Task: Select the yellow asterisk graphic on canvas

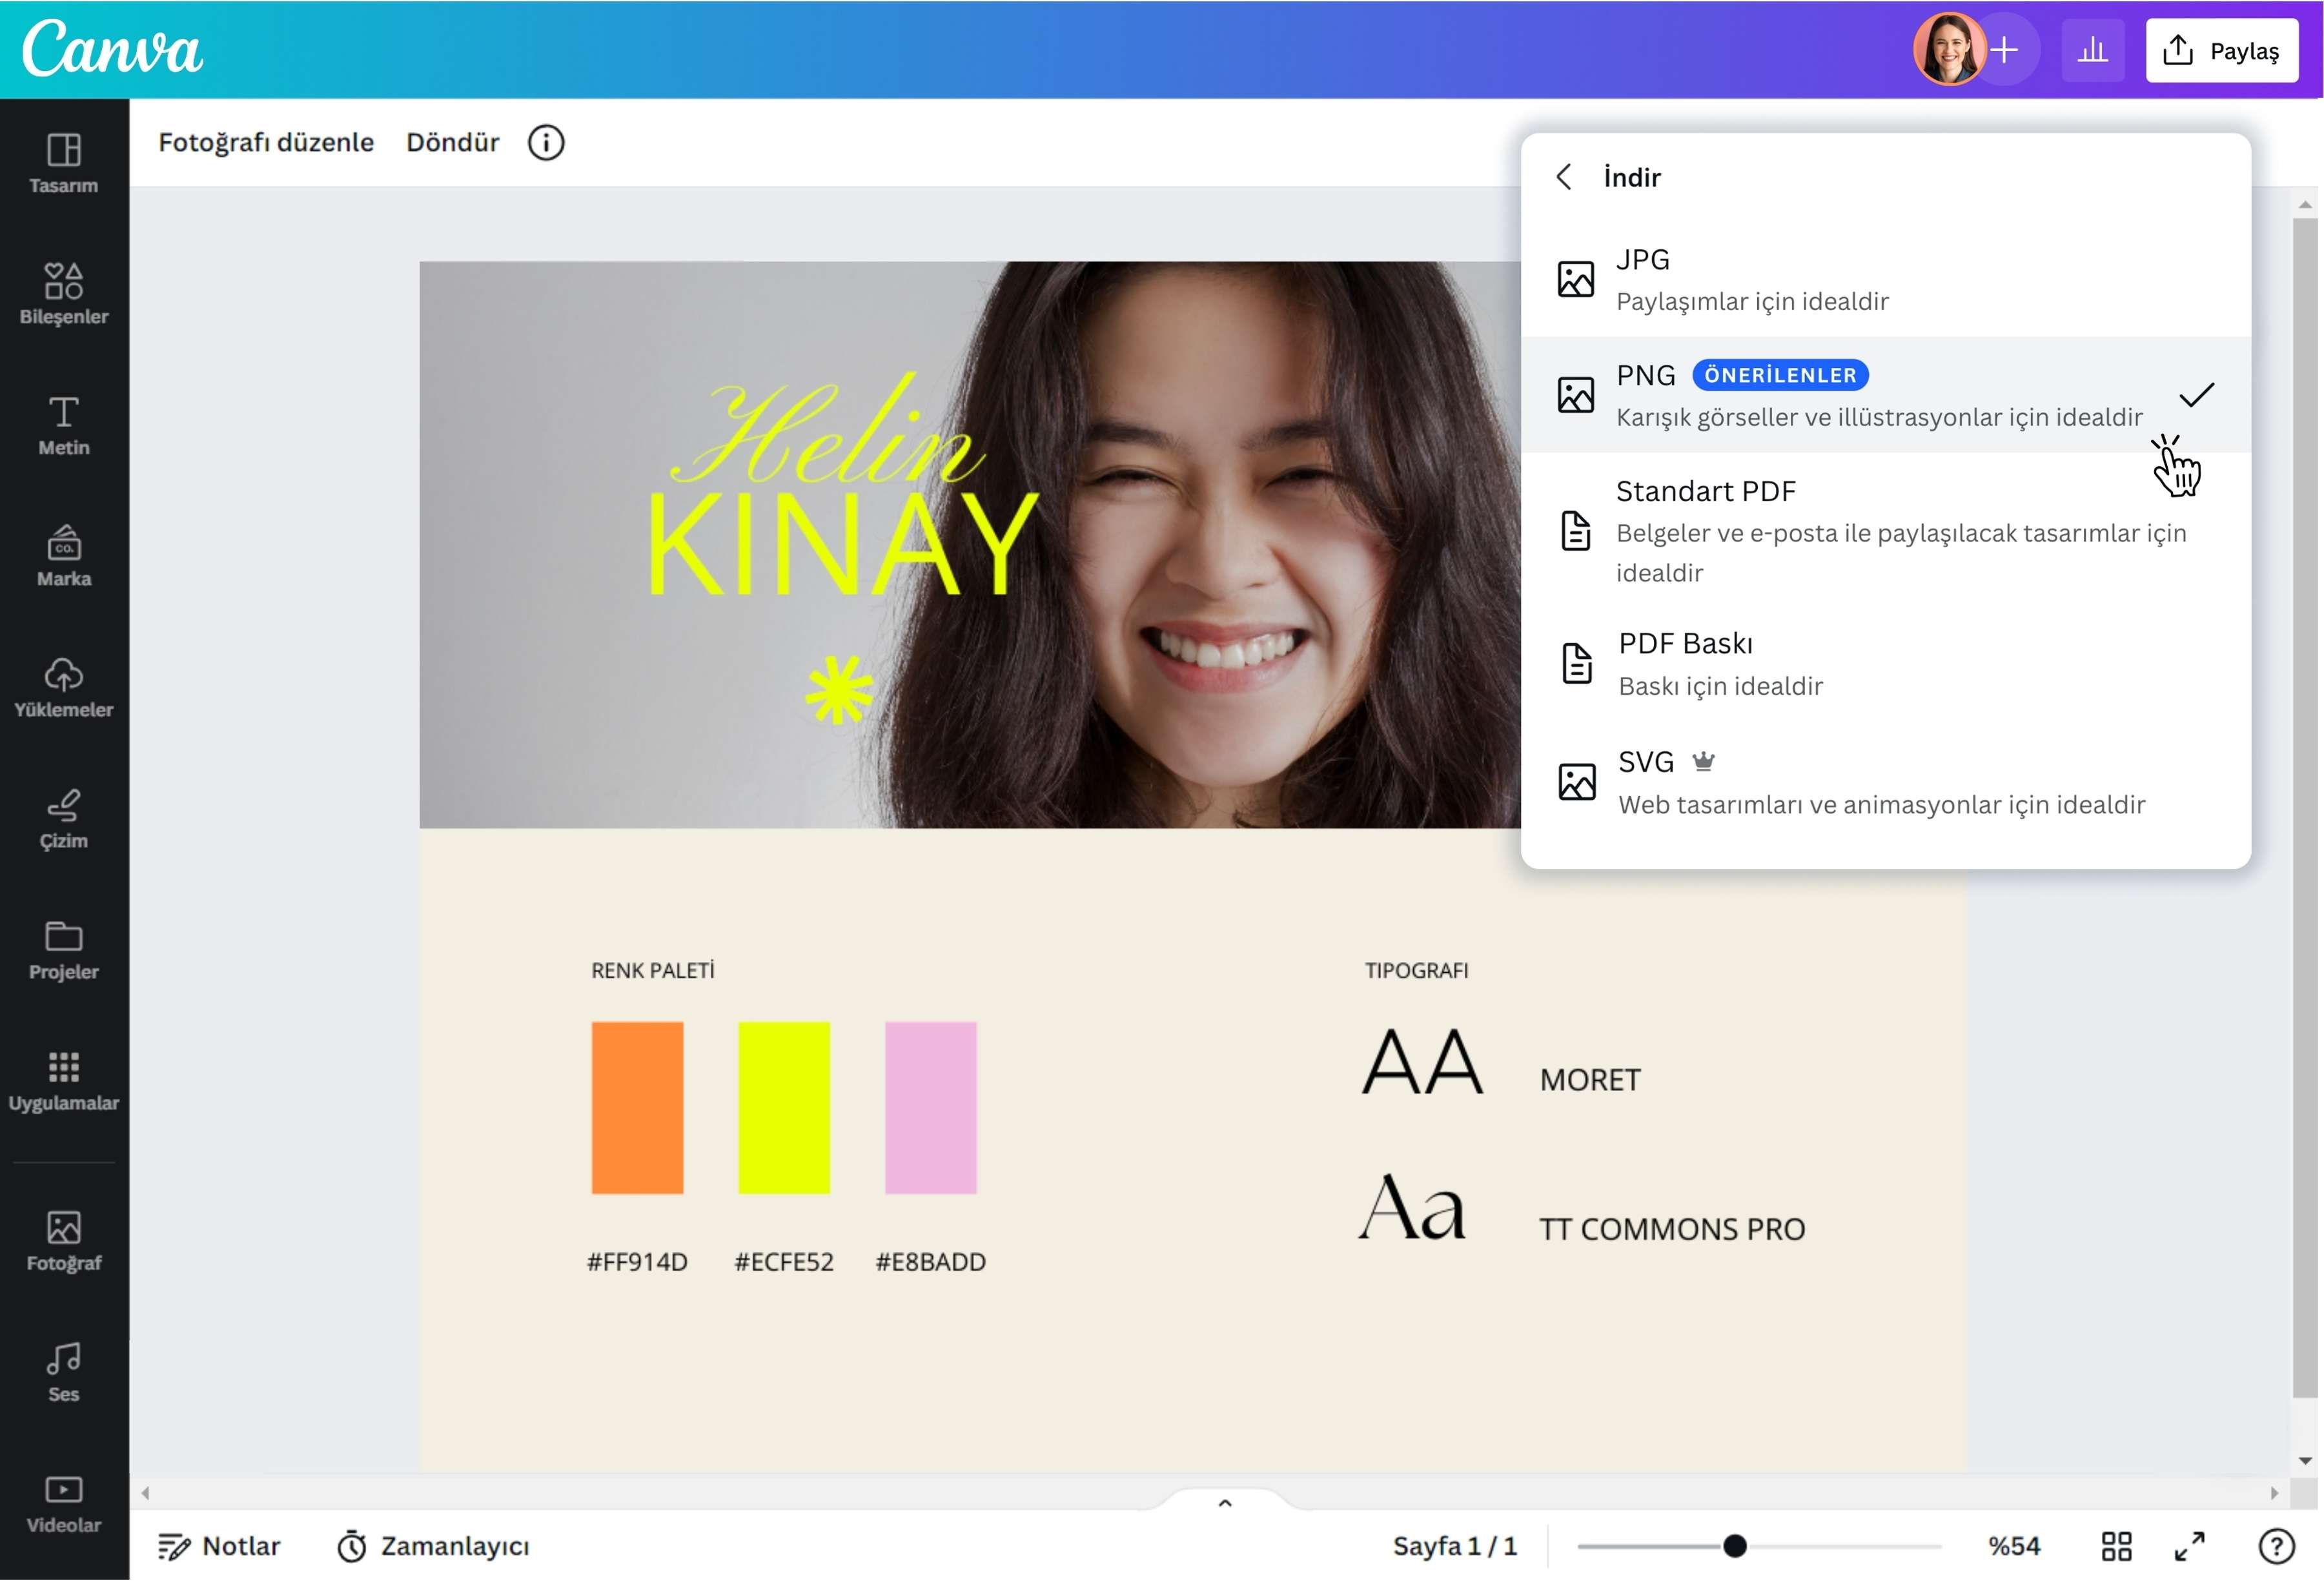Action: pos(839,689)
